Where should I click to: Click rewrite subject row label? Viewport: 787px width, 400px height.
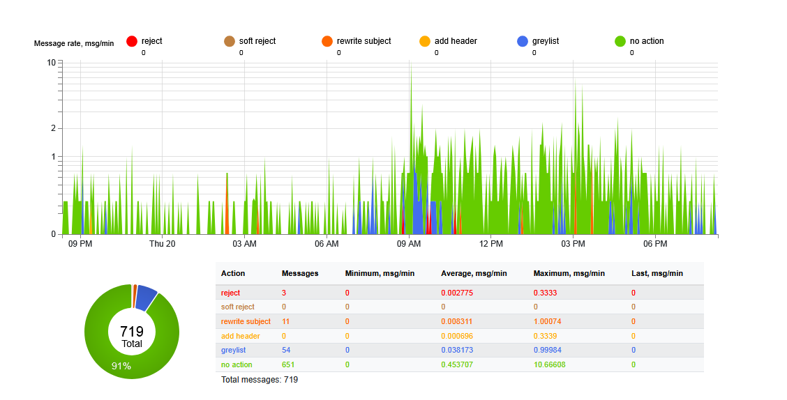tap(246, 321)
